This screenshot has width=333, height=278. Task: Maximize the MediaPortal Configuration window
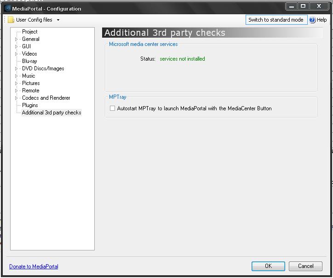303,6
